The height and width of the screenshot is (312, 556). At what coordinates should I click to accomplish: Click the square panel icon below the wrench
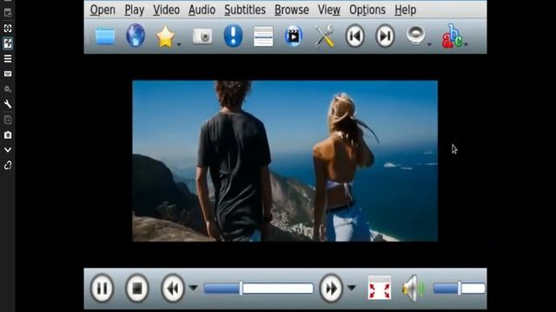tap(8, 120)
